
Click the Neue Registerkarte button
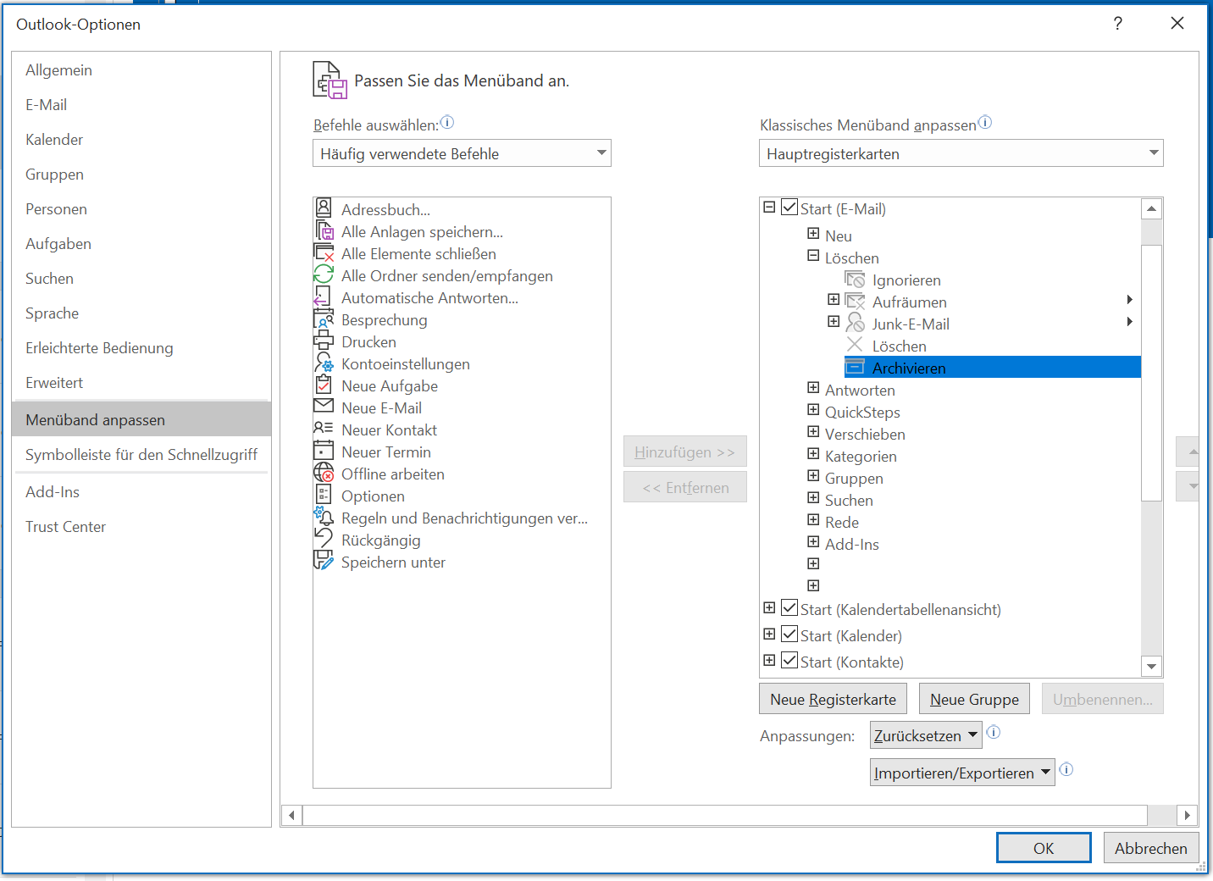pyautogui.click(x=833, y=699)
